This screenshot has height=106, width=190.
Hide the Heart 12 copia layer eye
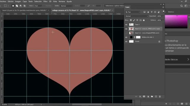click(126, 29)
